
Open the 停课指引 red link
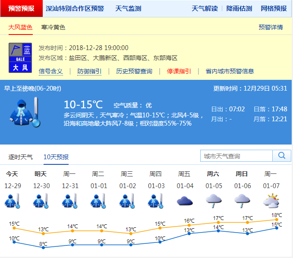click(x=179, y=71)
